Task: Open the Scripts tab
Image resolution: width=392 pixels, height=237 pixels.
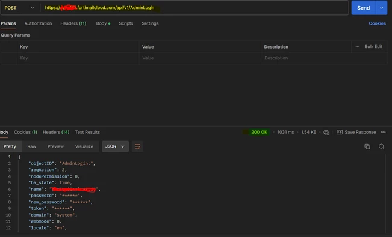Action: pos(126,23)
